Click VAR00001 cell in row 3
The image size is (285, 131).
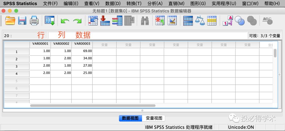(x=40, y=66)
